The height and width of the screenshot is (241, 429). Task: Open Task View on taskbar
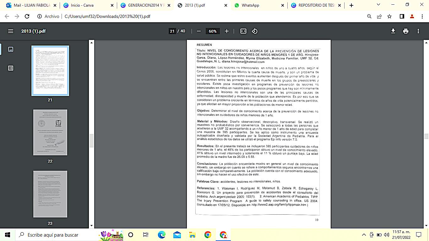(146, 235)
